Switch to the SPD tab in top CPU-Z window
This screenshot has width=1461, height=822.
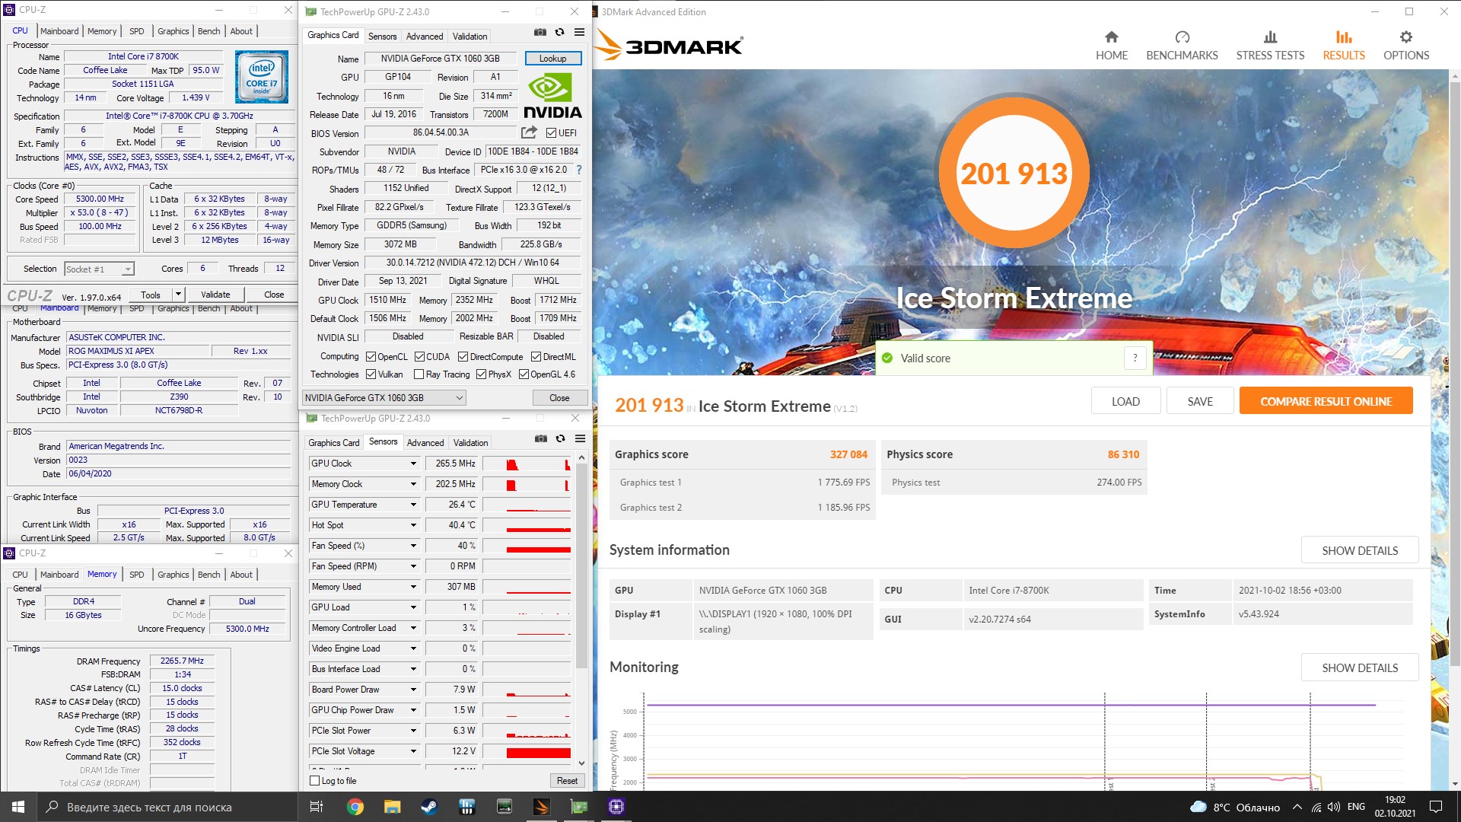click(137, 31)
